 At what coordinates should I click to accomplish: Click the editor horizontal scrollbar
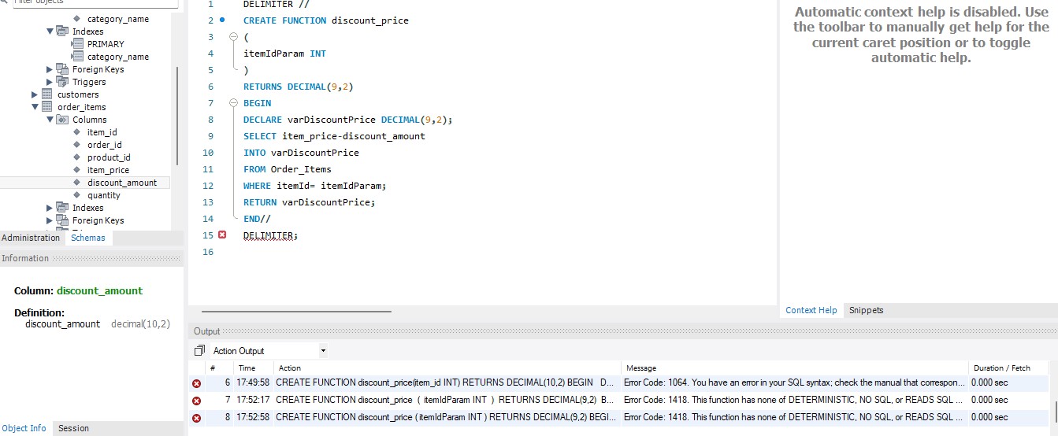(x=296, y=312)
